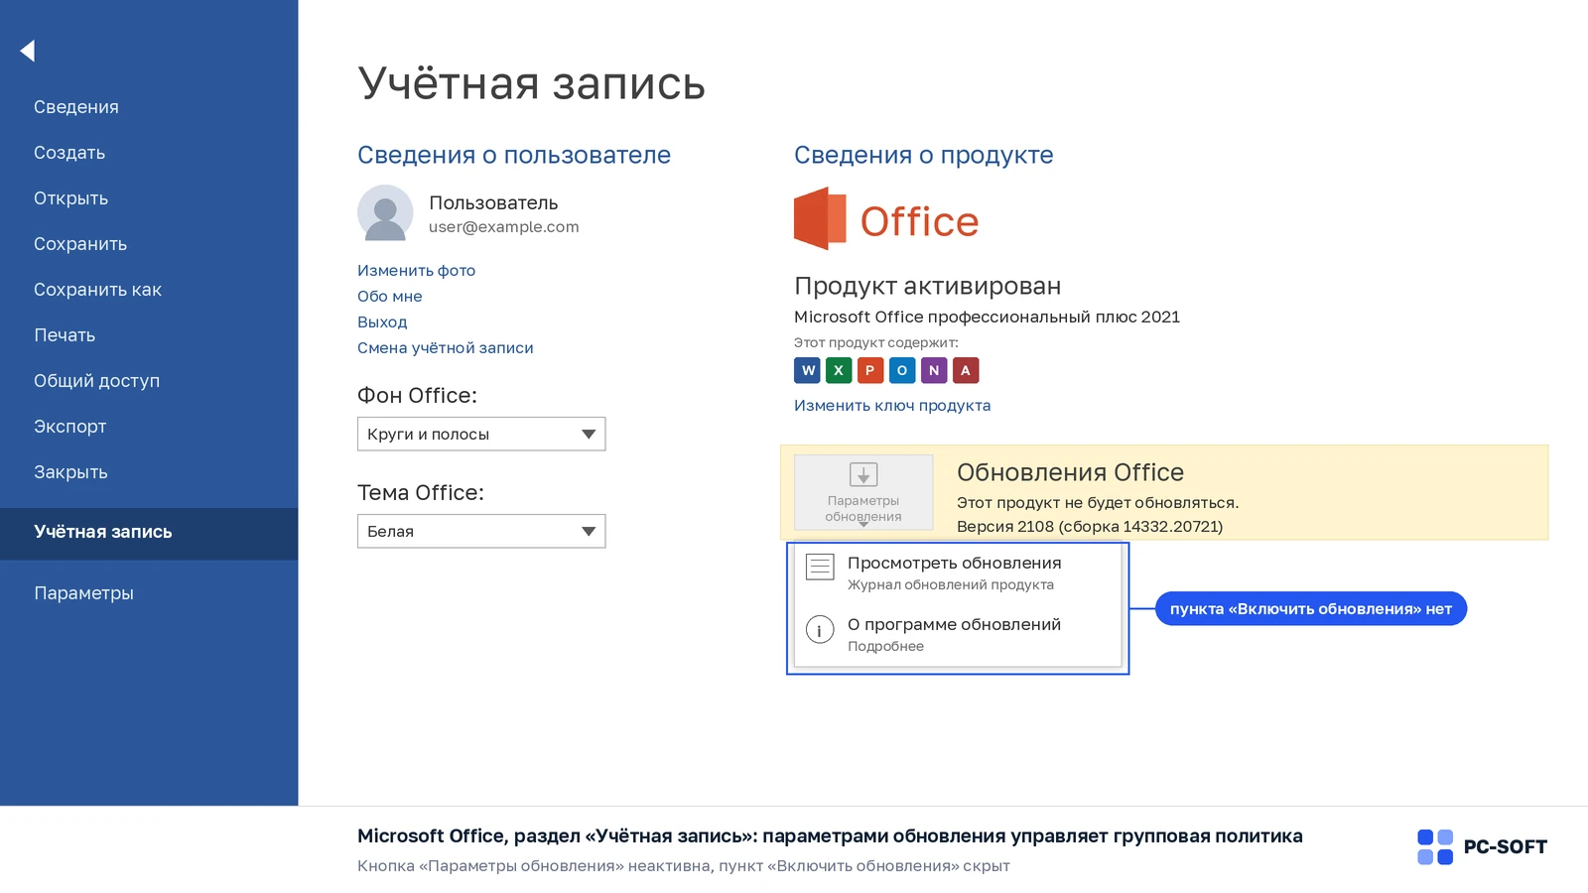This screenshot has width=1588, height=893.
Task: Select the OneNote app icon
Action: 934,370
